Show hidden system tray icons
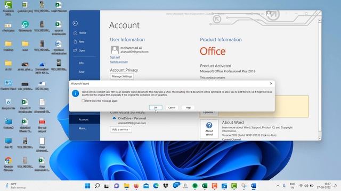The image size is (341, 191). [278, 186]
